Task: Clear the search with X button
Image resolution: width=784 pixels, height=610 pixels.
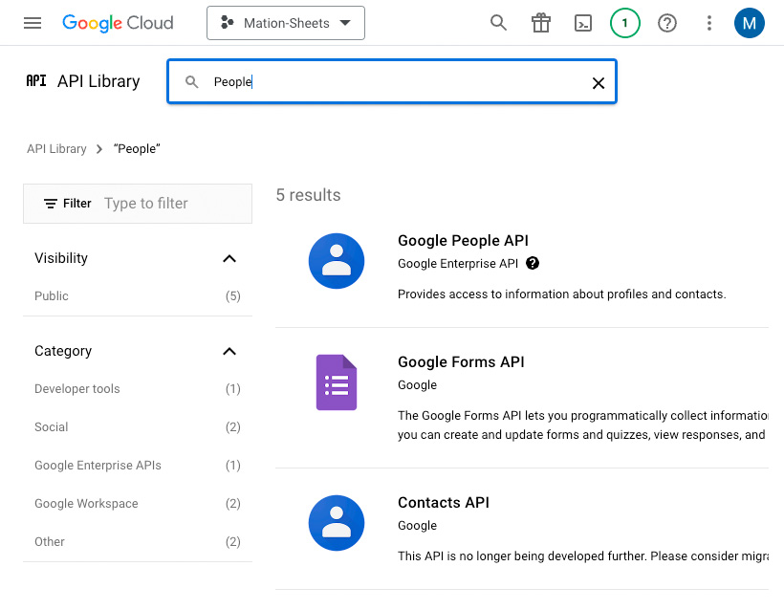Action: click(x=598, y=83)
